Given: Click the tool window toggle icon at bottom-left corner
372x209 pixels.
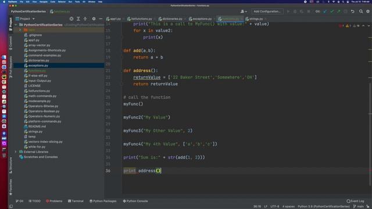Looking at the screenshot, I should point(11,207).
